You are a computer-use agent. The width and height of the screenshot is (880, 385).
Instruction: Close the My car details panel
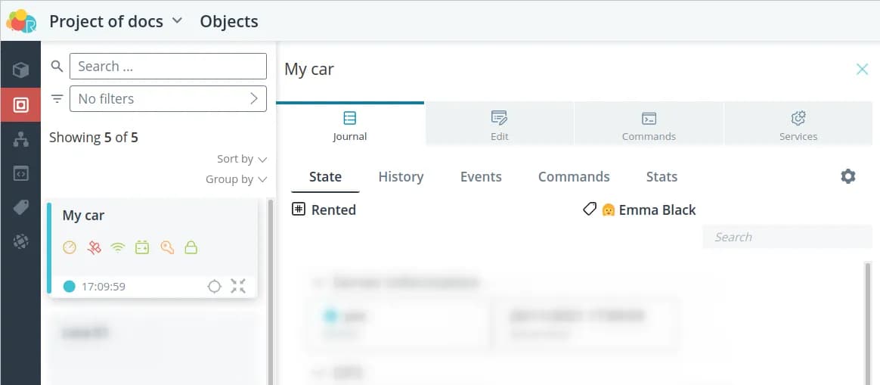coord(862,70)
